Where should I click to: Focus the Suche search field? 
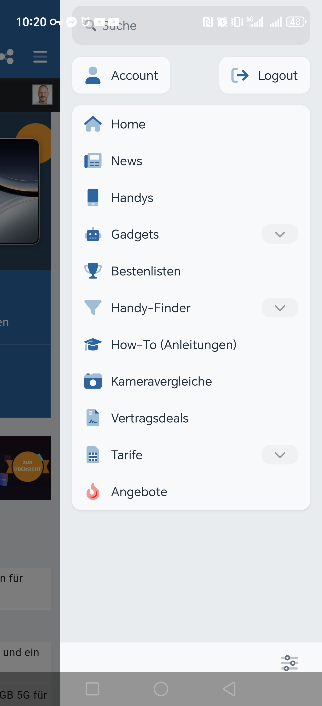[191, 25]
